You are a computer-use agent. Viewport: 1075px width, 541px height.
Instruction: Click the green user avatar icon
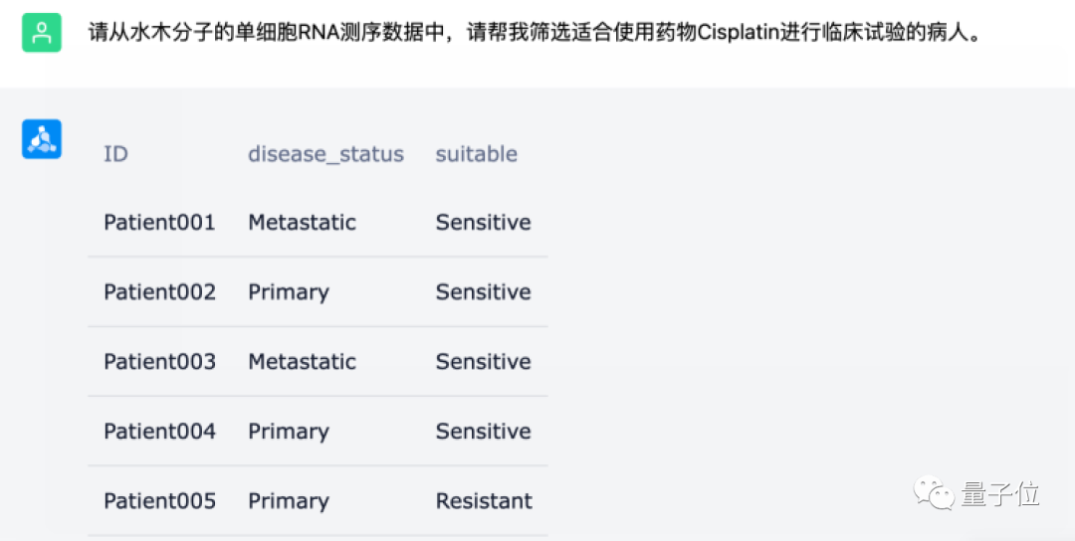pyautogui.click(x=42, y=33)
